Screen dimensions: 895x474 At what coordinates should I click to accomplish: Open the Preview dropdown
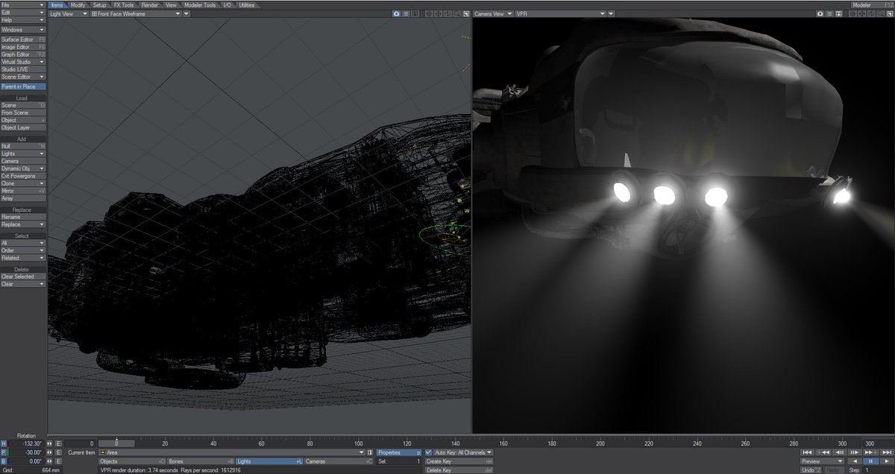[x=823, y=461]
